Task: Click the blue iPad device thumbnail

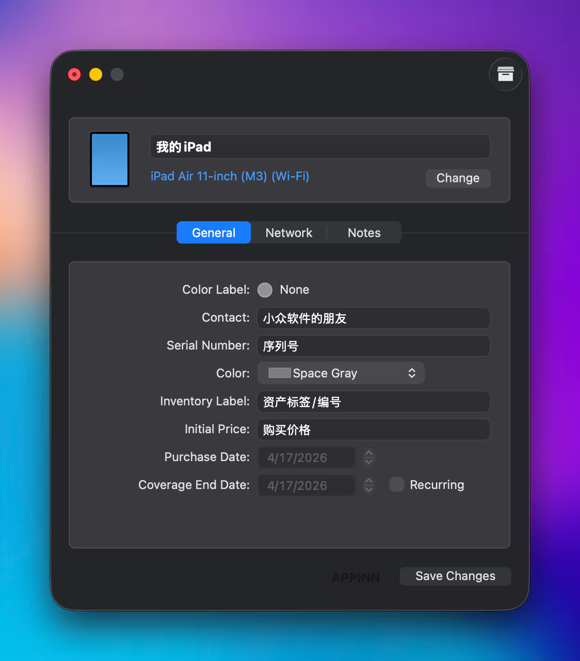Action: point(109,159)
